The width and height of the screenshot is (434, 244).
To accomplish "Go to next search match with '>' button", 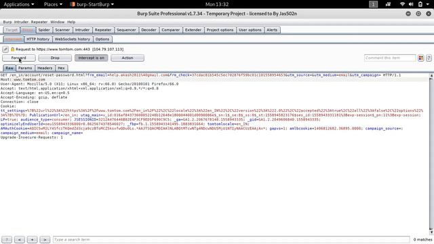I will coord(45,239).
